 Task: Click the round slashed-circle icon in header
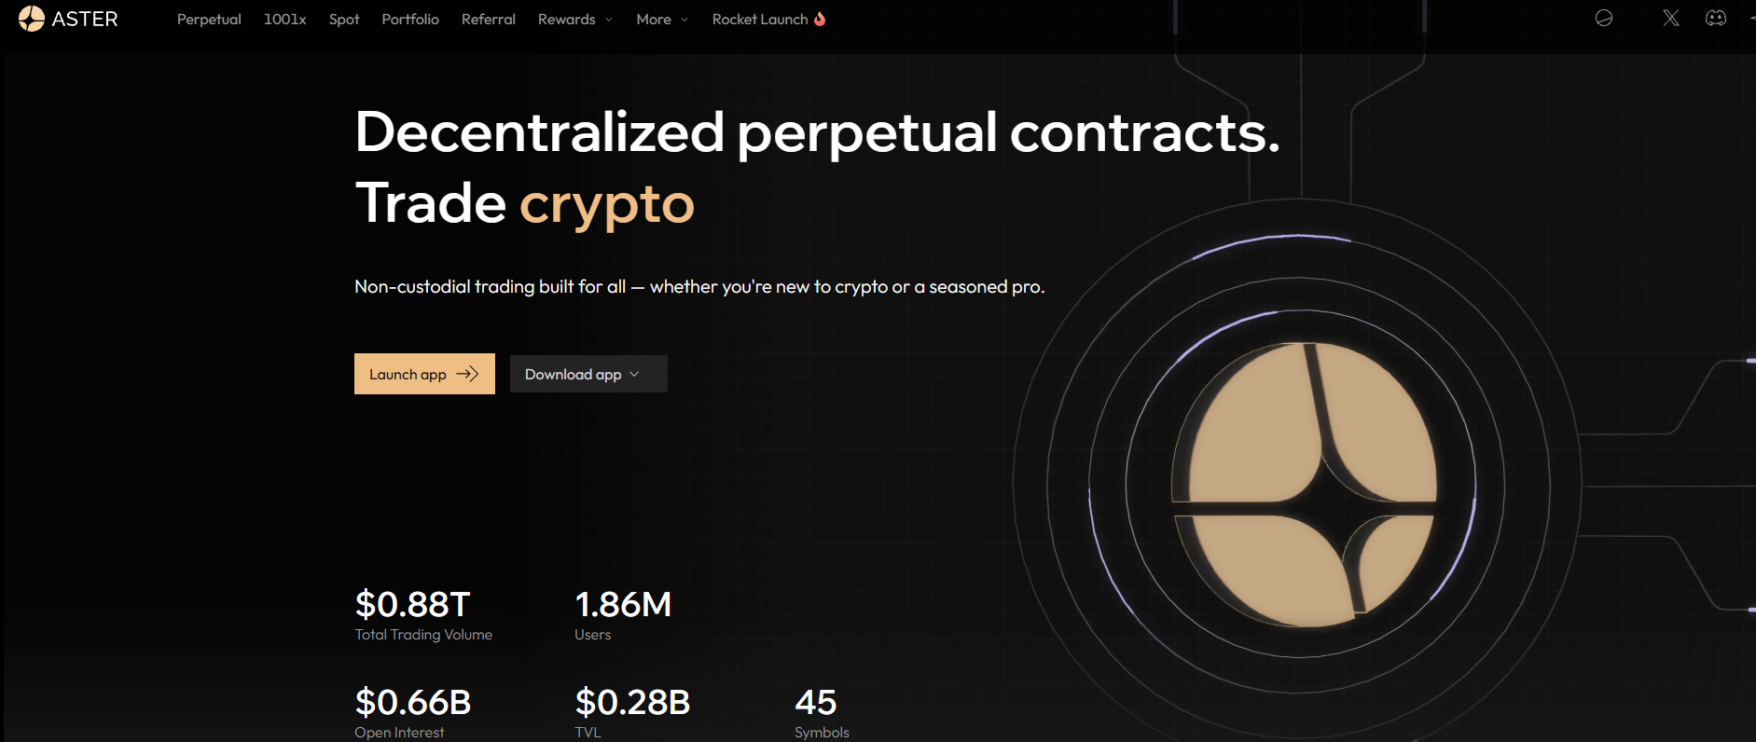[1604, 19]
